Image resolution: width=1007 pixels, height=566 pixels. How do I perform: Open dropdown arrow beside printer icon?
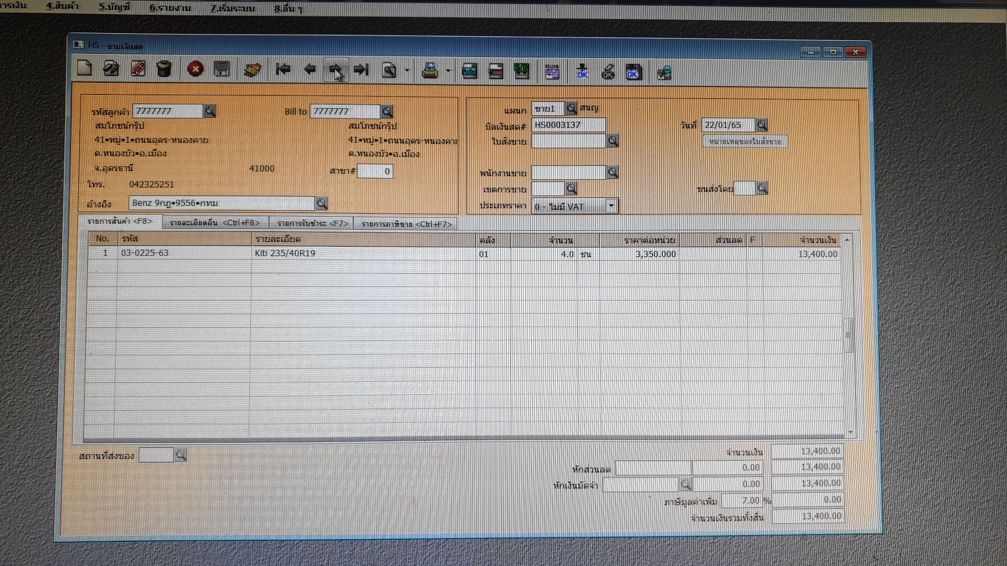pos(448,71)
